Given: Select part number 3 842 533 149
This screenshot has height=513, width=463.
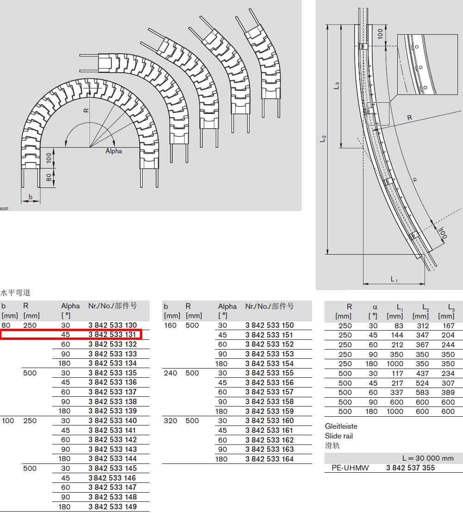Looking at the screenshot, I should (x=113, y=507).
